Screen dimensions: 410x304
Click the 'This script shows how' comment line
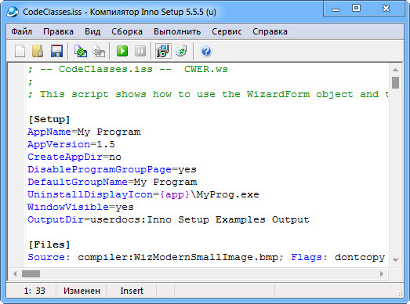[208, 94]
